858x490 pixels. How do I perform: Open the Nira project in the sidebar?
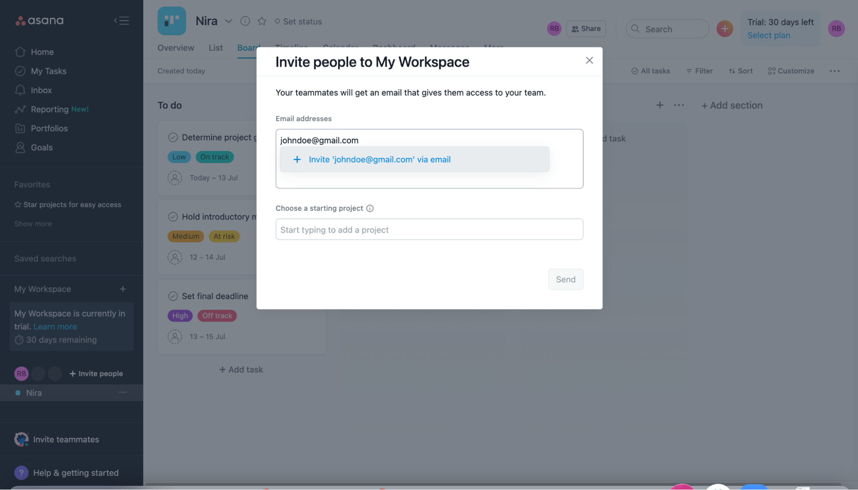(34, 393)
